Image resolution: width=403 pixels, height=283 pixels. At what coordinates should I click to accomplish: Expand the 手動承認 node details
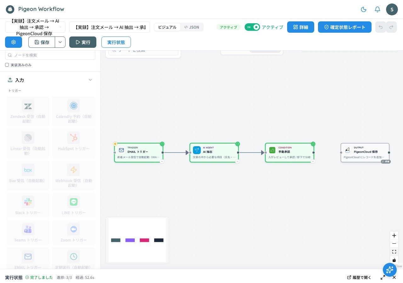(313, 161)
